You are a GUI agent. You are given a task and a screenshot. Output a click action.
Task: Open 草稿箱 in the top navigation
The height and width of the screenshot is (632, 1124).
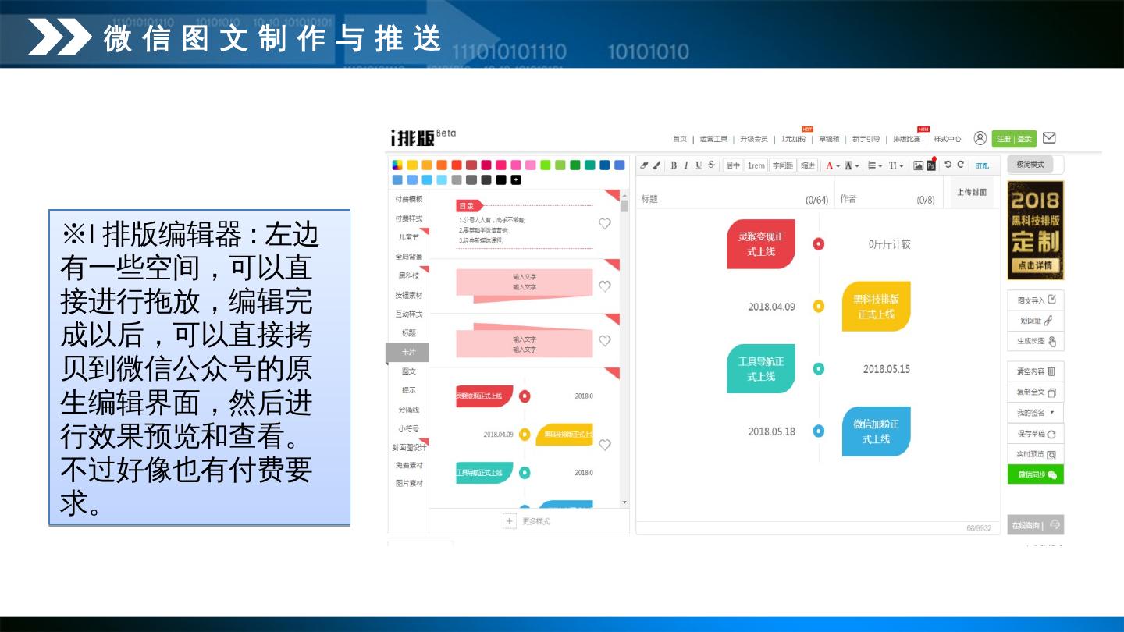[829, 139]
